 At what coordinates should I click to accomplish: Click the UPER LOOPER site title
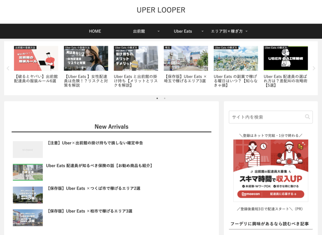(161, 10)
